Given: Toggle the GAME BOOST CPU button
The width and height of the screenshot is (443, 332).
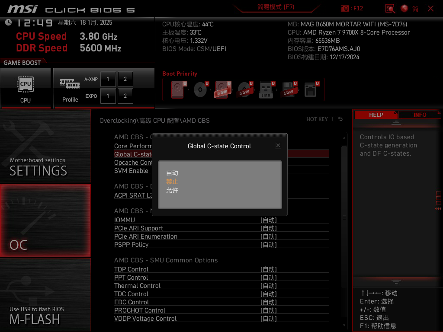Looking at the screenshot, I should pyautogui.click(x=26, y=88).
